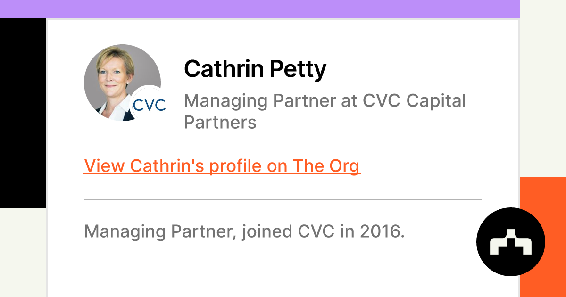This screenshot has width=566, height=297.
Task: Click the purple banner at top
Action: [x=259, y=8]
